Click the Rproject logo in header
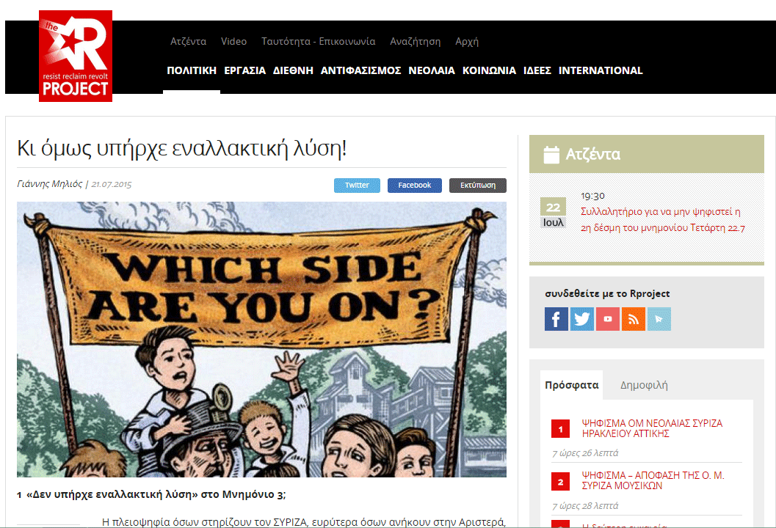The height and width of the screenshot is (528, 776). [x=76, y=56]
